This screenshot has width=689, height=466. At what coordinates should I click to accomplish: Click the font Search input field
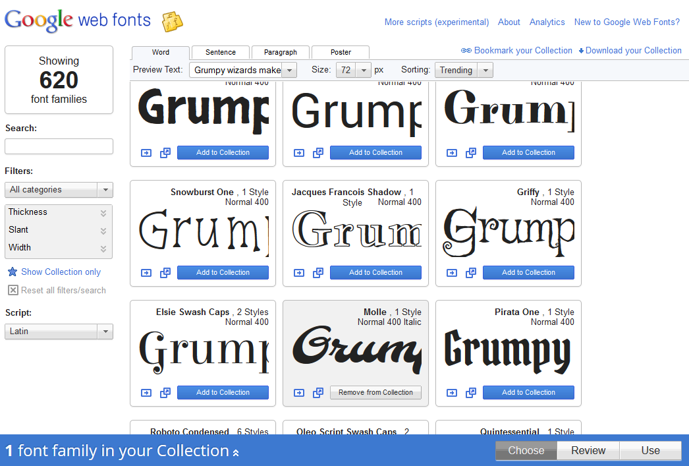coord(59,146)
